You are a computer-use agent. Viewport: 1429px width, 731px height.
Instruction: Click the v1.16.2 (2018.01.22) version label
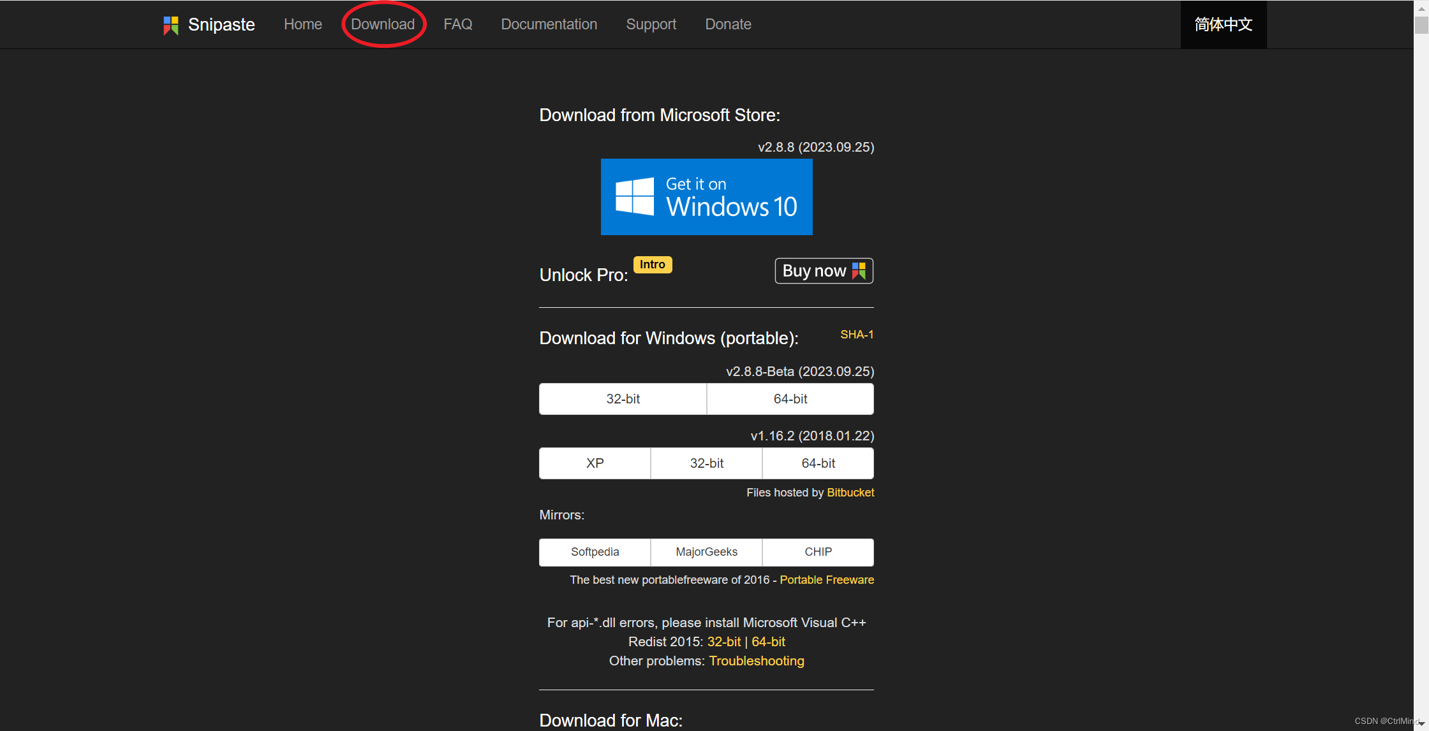tap(812, 436)
